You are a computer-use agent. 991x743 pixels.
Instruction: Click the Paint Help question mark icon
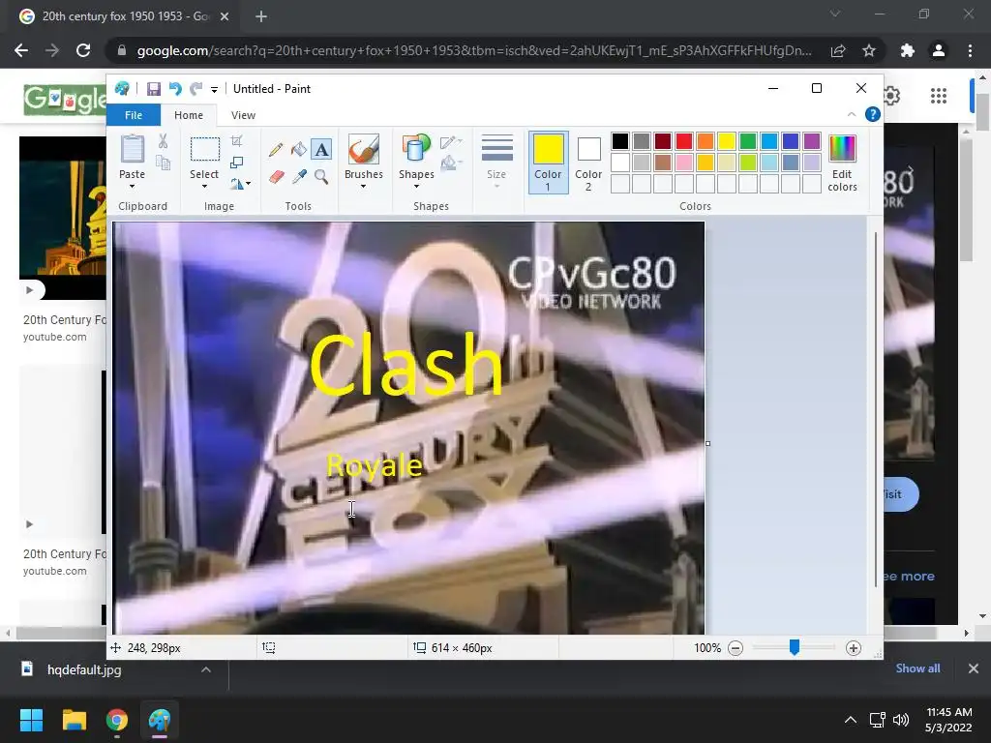[872, 114]
